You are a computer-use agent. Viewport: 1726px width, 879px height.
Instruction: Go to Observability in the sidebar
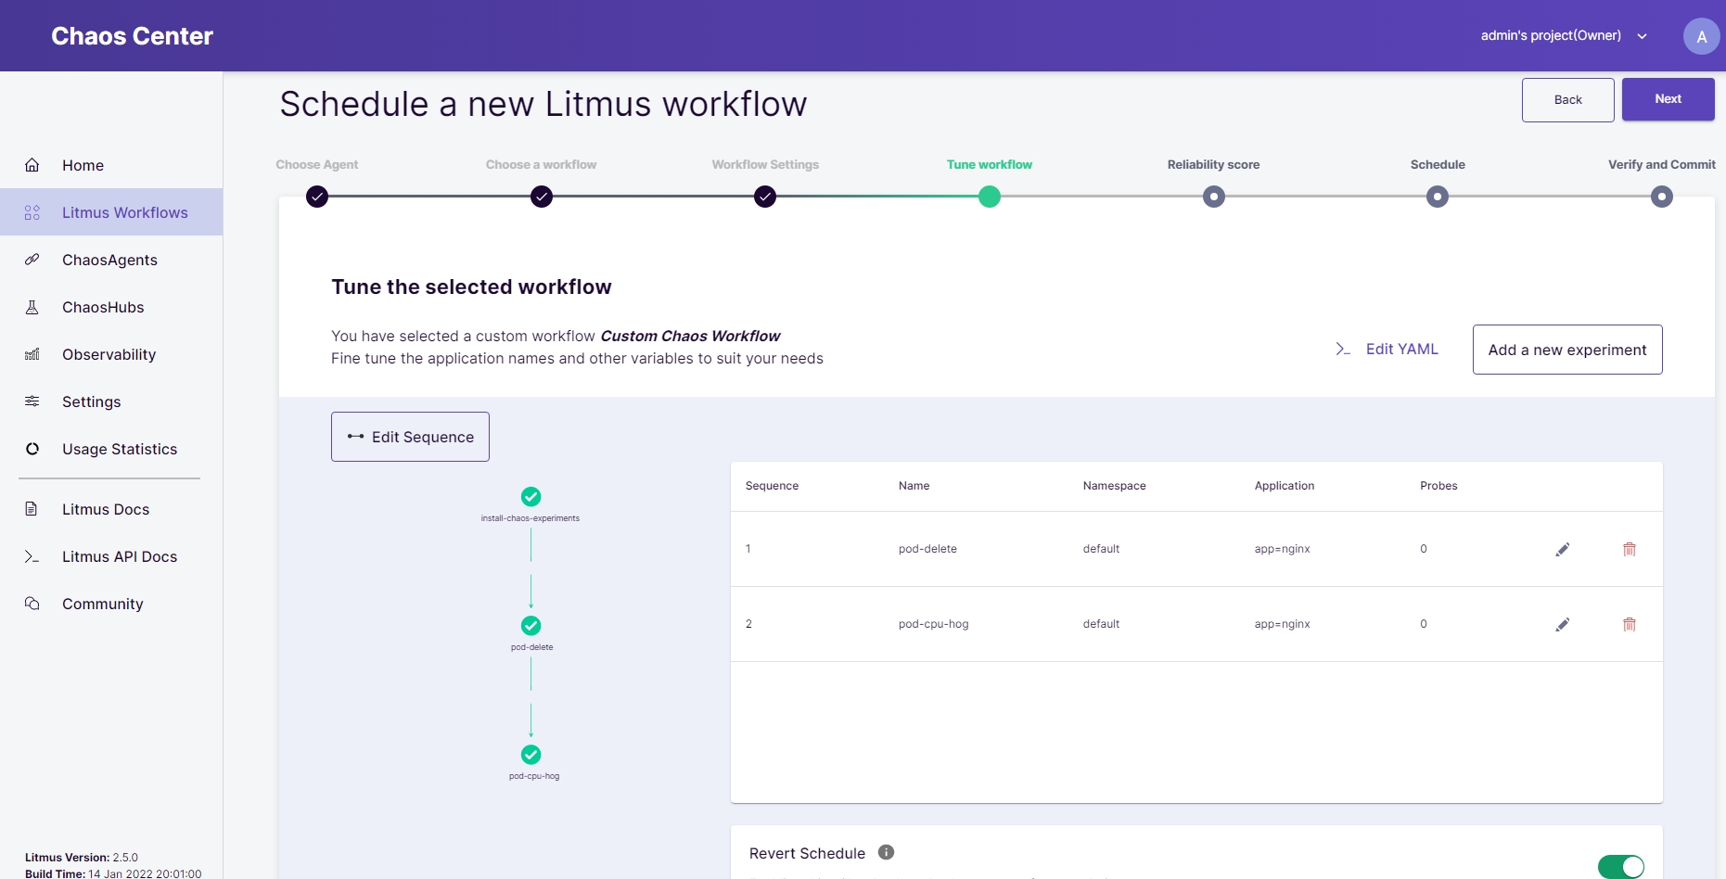pos(109,354)
